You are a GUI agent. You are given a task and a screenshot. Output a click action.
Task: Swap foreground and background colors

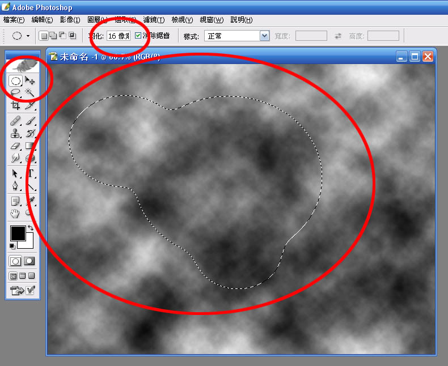point(31,228)
